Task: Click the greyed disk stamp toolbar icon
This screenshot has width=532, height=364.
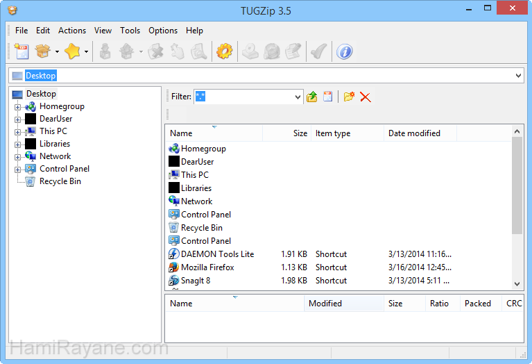Action: [250, 51]
